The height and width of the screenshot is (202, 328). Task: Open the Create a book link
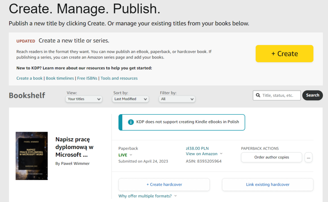(29, 78)
